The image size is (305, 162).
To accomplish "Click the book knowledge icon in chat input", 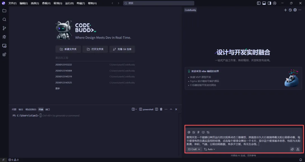I will point(203,132).
